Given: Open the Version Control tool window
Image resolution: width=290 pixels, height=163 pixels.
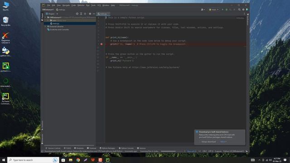Looking at the screenshot, I should (x=53, y=148).
